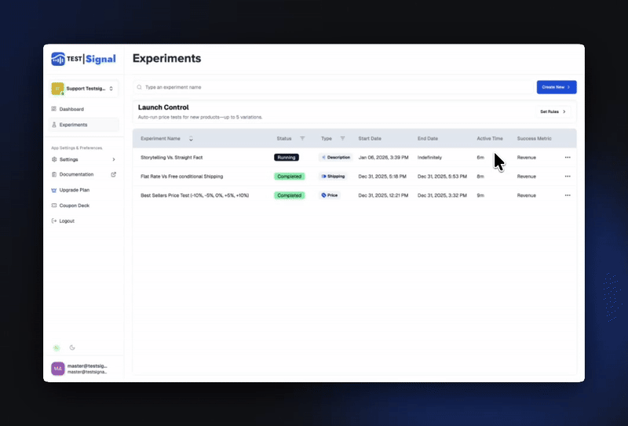628x426 pixels.
Task: Expand the Settings submenu chevron
Action: click(113, 159)
